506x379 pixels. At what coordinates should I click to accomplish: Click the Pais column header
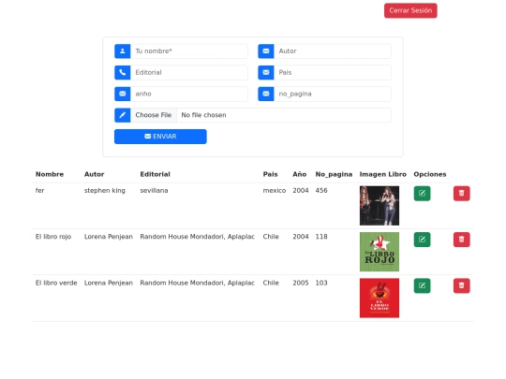coord(271,174)
